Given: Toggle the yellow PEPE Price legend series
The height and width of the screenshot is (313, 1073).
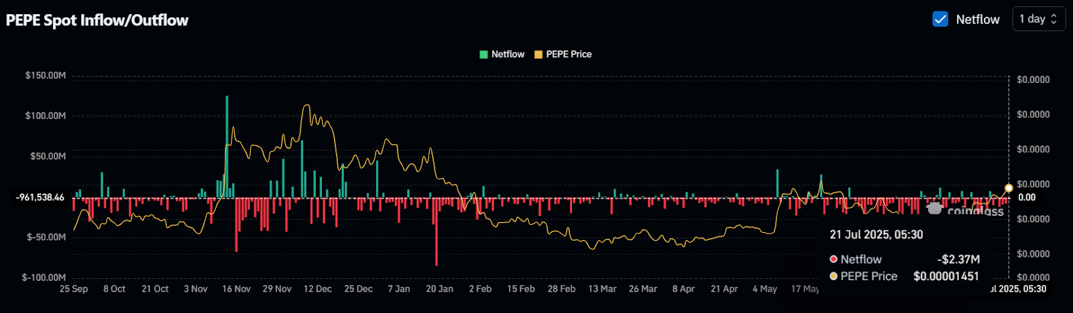Looking at the screenshot, I should pos(563,54).
